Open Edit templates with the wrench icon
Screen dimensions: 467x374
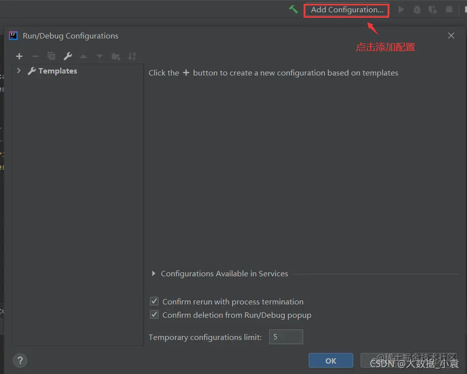68,56
